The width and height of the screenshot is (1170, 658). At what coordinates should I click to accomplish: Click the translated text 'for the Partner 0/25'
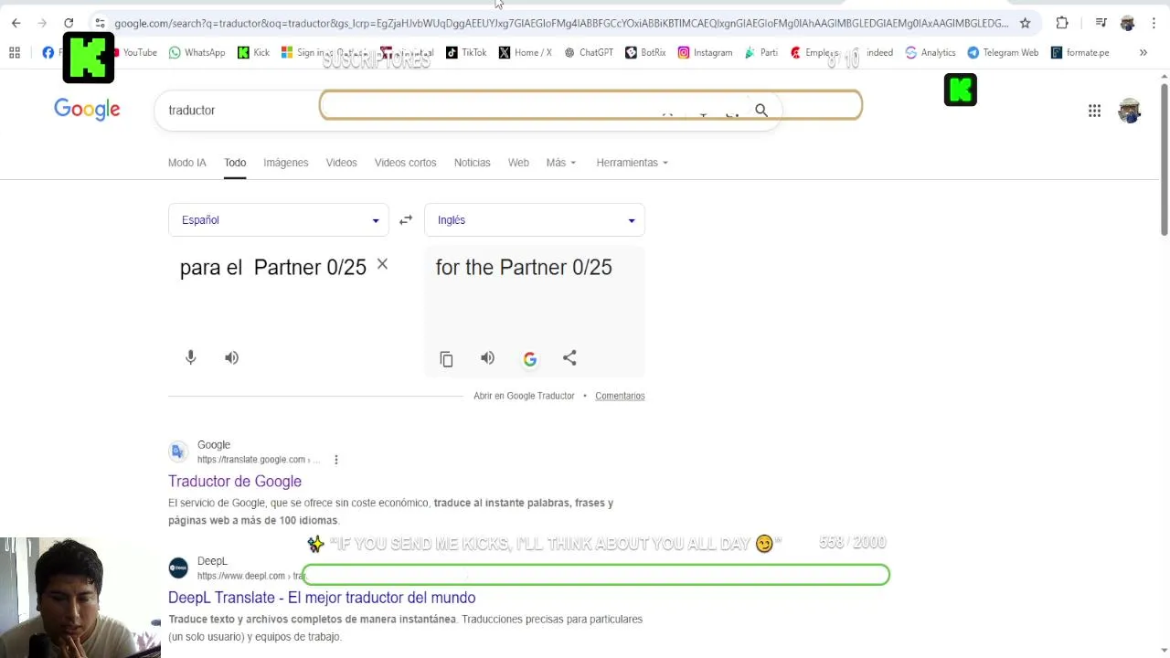524,267
